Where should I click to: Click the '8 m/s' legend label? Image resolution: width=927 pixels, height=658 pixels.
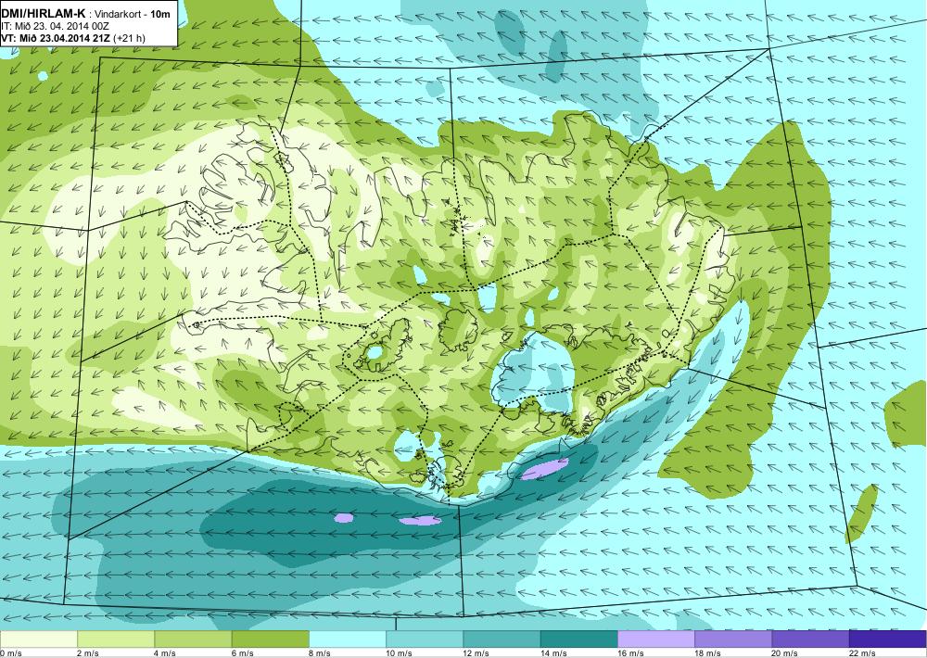319,653
